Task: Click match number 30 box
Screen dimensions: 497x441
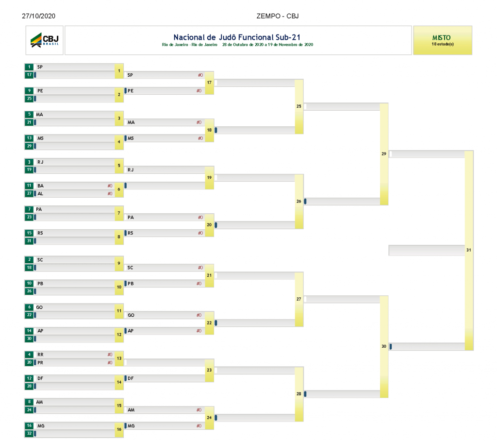Action: [x=384, y=346]
